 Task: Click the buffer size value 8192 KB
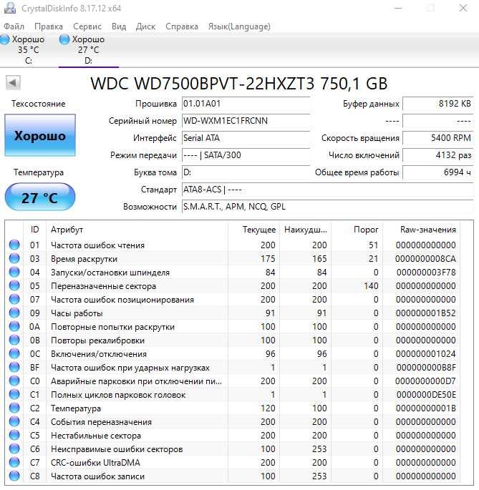tap(438, 104)
